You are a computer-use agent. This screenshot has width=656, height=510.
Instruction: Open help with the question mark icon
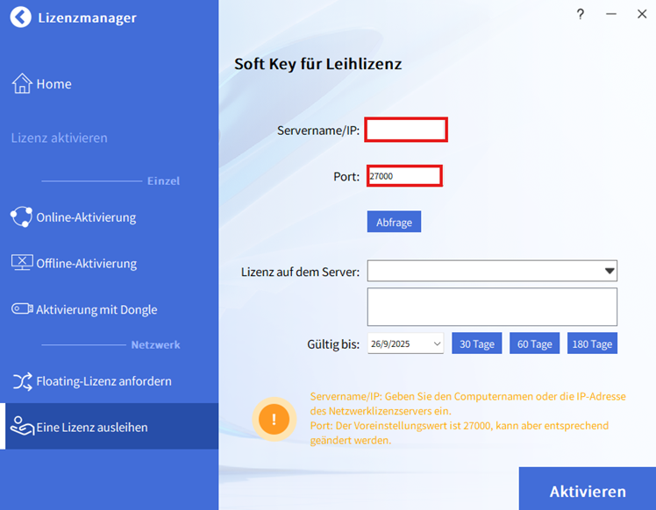coord(581,14)
